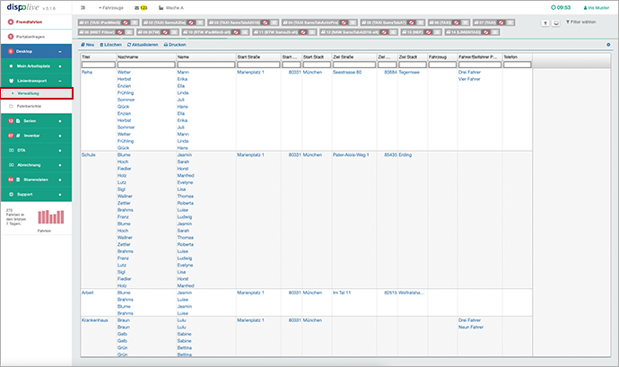This screenshot has width=619, height=367.
Task: Open the messages envelope showing 123
Action: 141,8
